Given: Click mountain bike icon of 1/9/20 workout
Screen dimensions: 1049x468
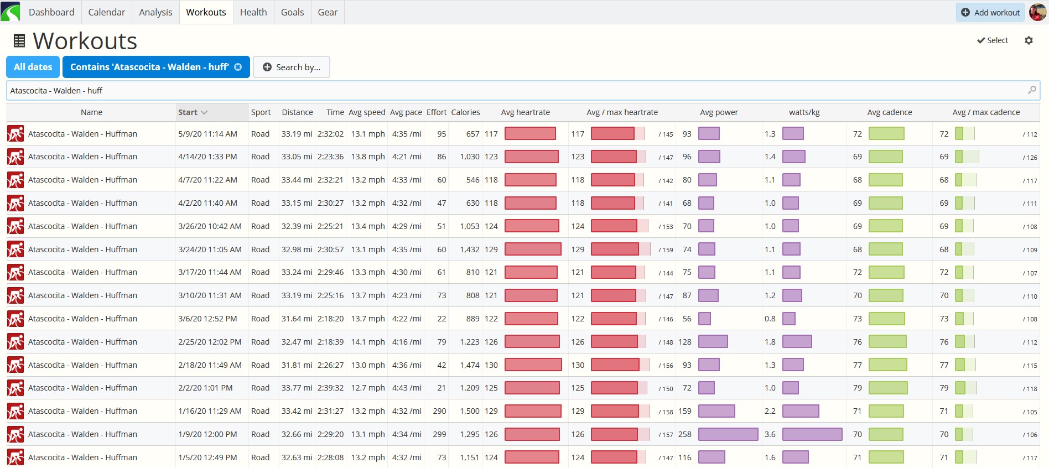Looking at the screenshot, I should pos(15,434).
